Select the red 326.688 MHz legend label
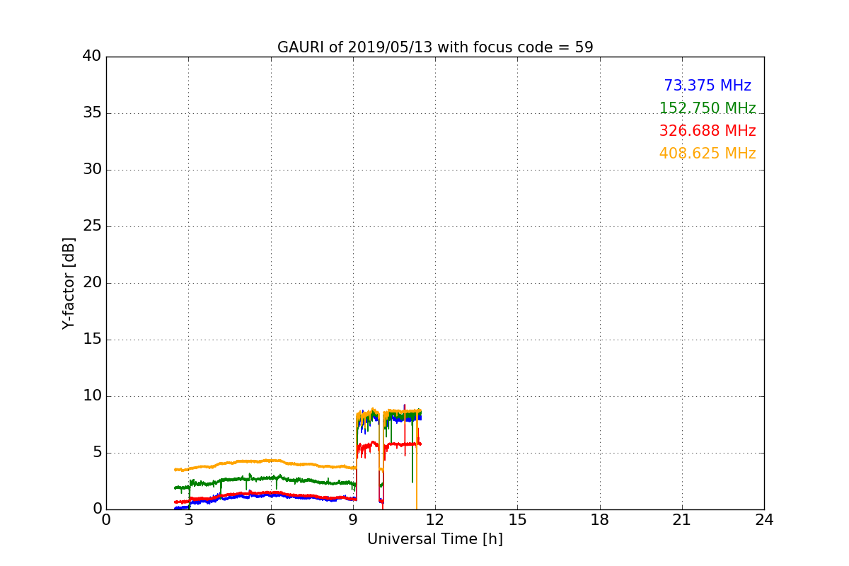 point(707,131)
